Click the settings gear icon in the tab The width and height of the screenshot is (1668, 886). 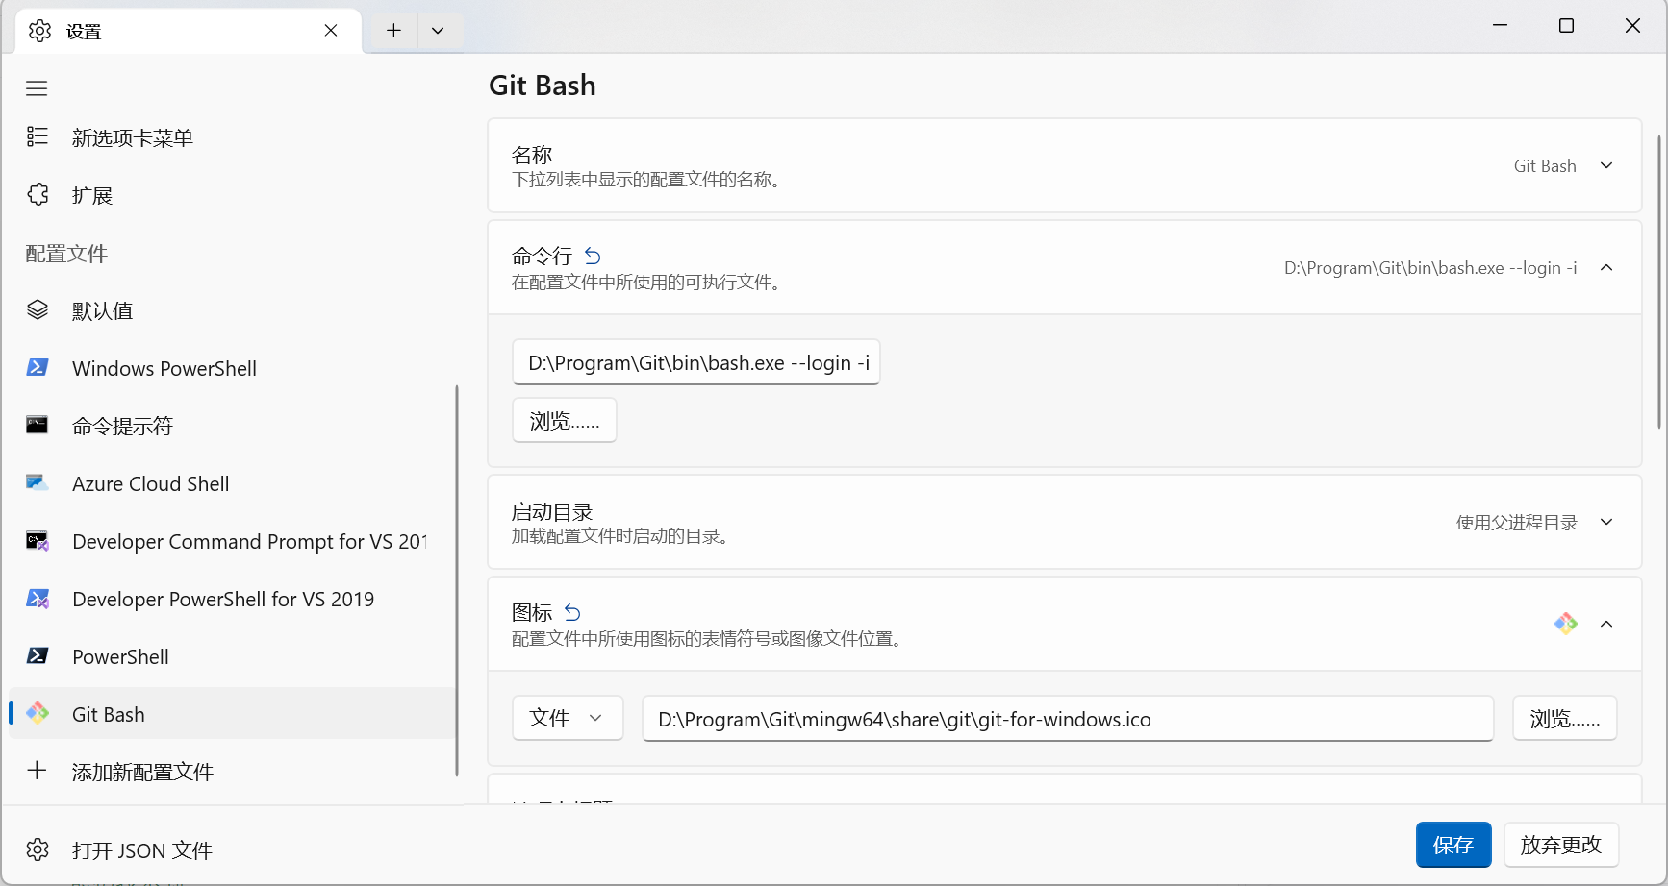pos(39,31)
